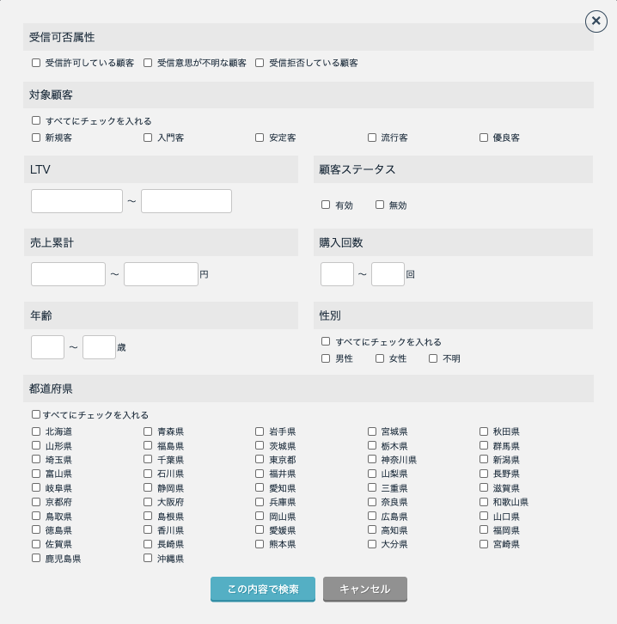
Task: Check all prefectures under 都道府県
Action: (36, 414)
